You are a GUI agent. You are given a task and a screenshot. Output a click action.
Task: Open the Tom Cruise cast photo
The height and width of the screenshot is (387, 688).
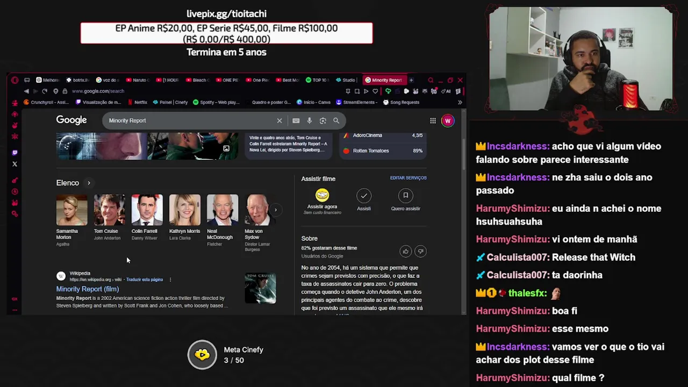tap(109, 210)
